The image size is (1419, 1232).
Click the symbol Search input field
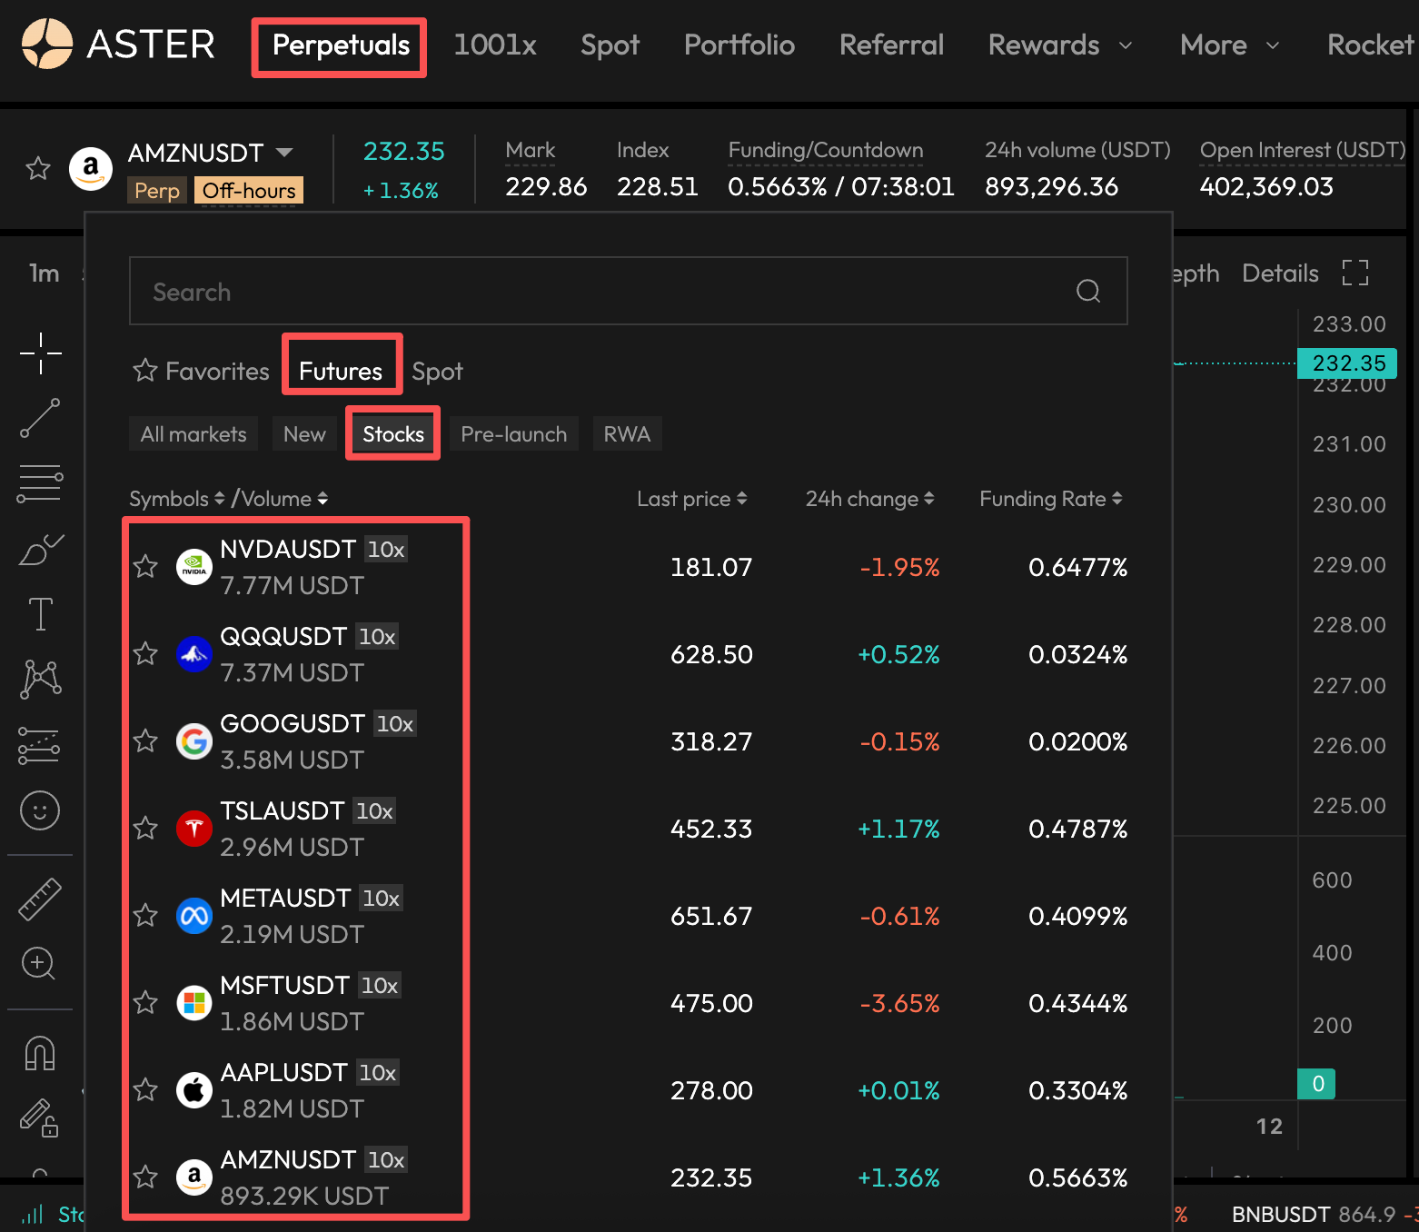click(609, 292)
